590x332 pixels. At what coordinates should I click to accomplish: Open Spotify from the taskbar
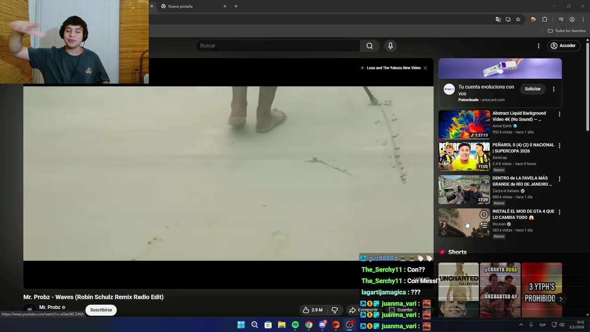pos(295,325)
